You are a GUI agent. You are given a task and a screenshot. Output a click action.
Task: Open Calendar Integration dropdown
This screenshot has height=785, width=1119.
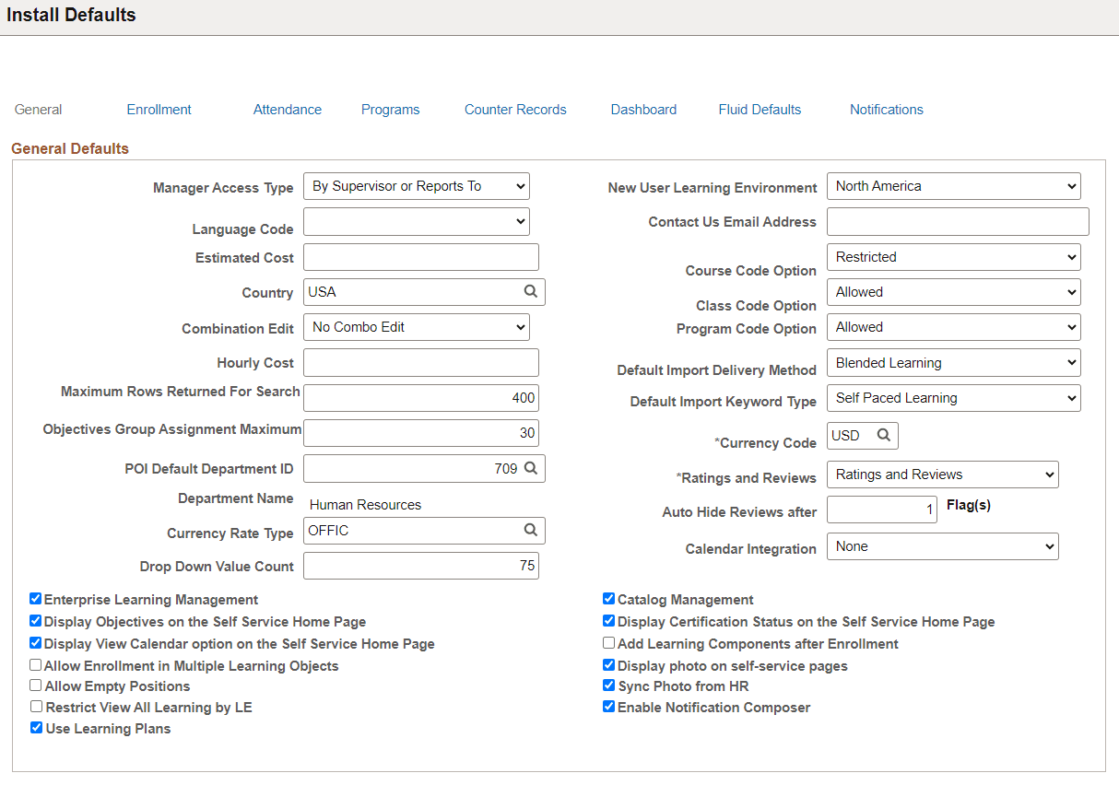point(943,546)
